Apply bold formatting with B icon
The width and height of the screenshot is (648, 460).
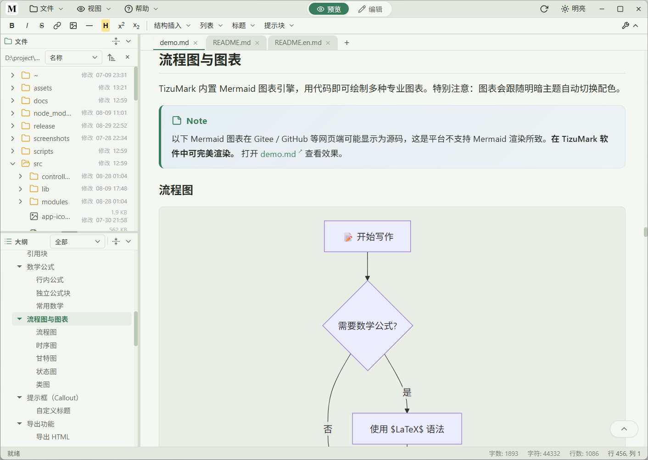pyautogui.click(x=12, y=26)
